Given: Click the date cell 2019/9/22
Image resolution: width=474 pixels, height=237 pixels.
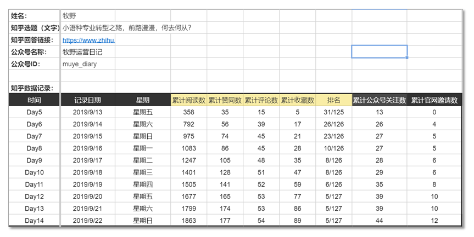Looking at the screenshot, I should tap(88, 221).
